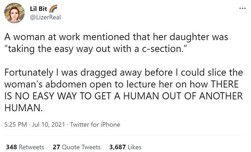
Task: View the 27 Quote Tweets list
Action: coord(77,147)
